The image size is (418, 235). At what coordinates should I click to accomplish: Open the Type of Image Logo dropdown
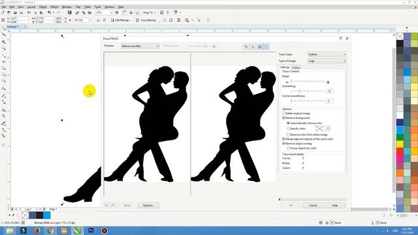(x=327, y=61)
